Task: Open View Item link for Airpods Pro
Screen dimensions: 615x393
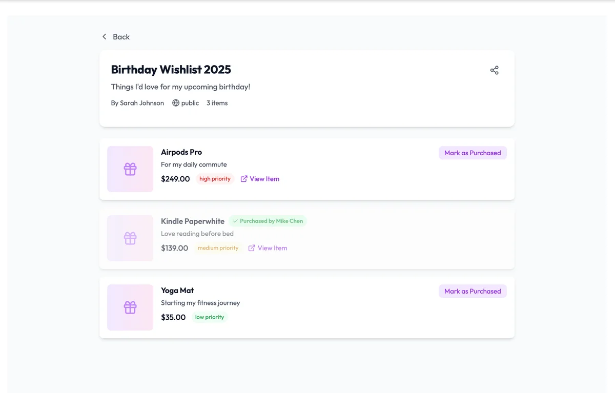Action: click(264, 179)
